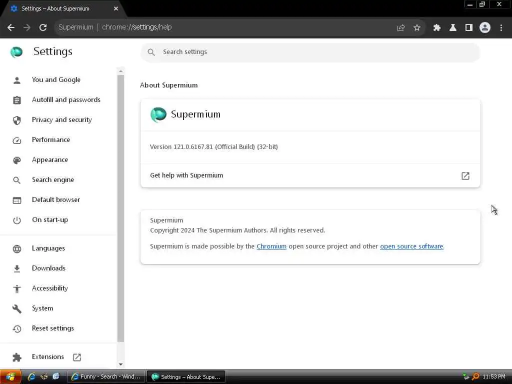512x384 pixels.
Task: Open the open source software link
Action: coord(411,246)
